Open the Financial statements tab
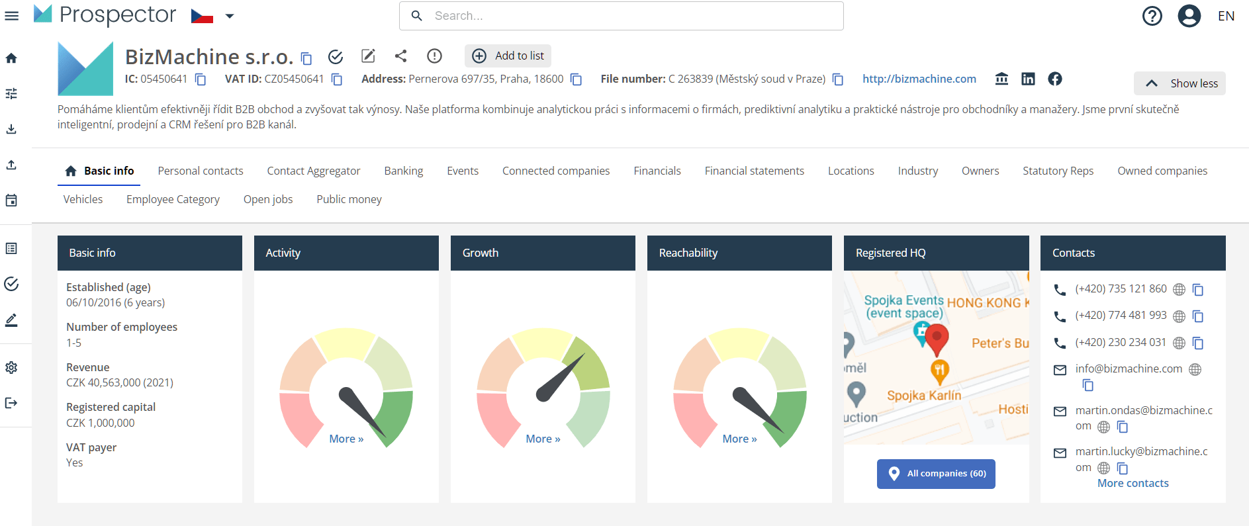The image size is (1249, 526). 755,171
